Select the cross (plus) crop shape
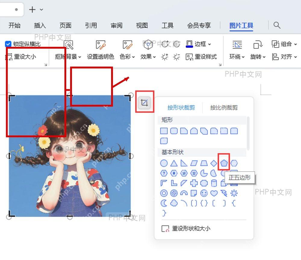The image size is (301, 260). point(194,183)
